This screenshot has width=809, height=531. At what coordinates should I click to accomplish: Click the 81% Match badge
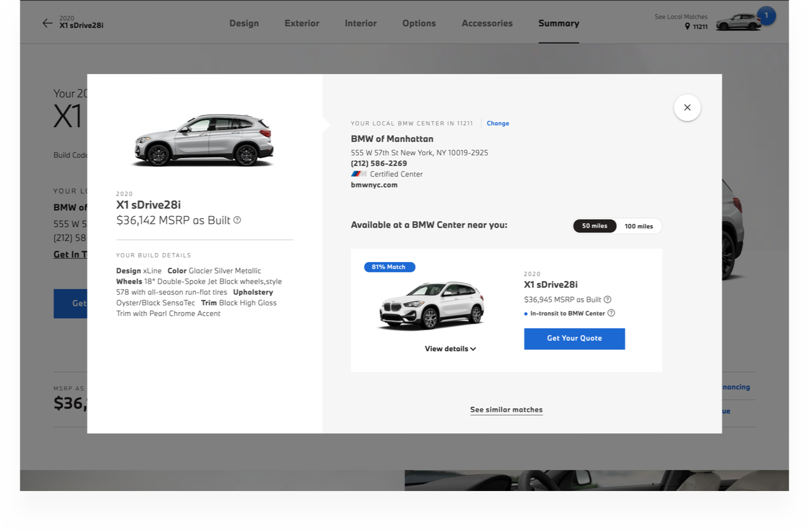(389, 267)
